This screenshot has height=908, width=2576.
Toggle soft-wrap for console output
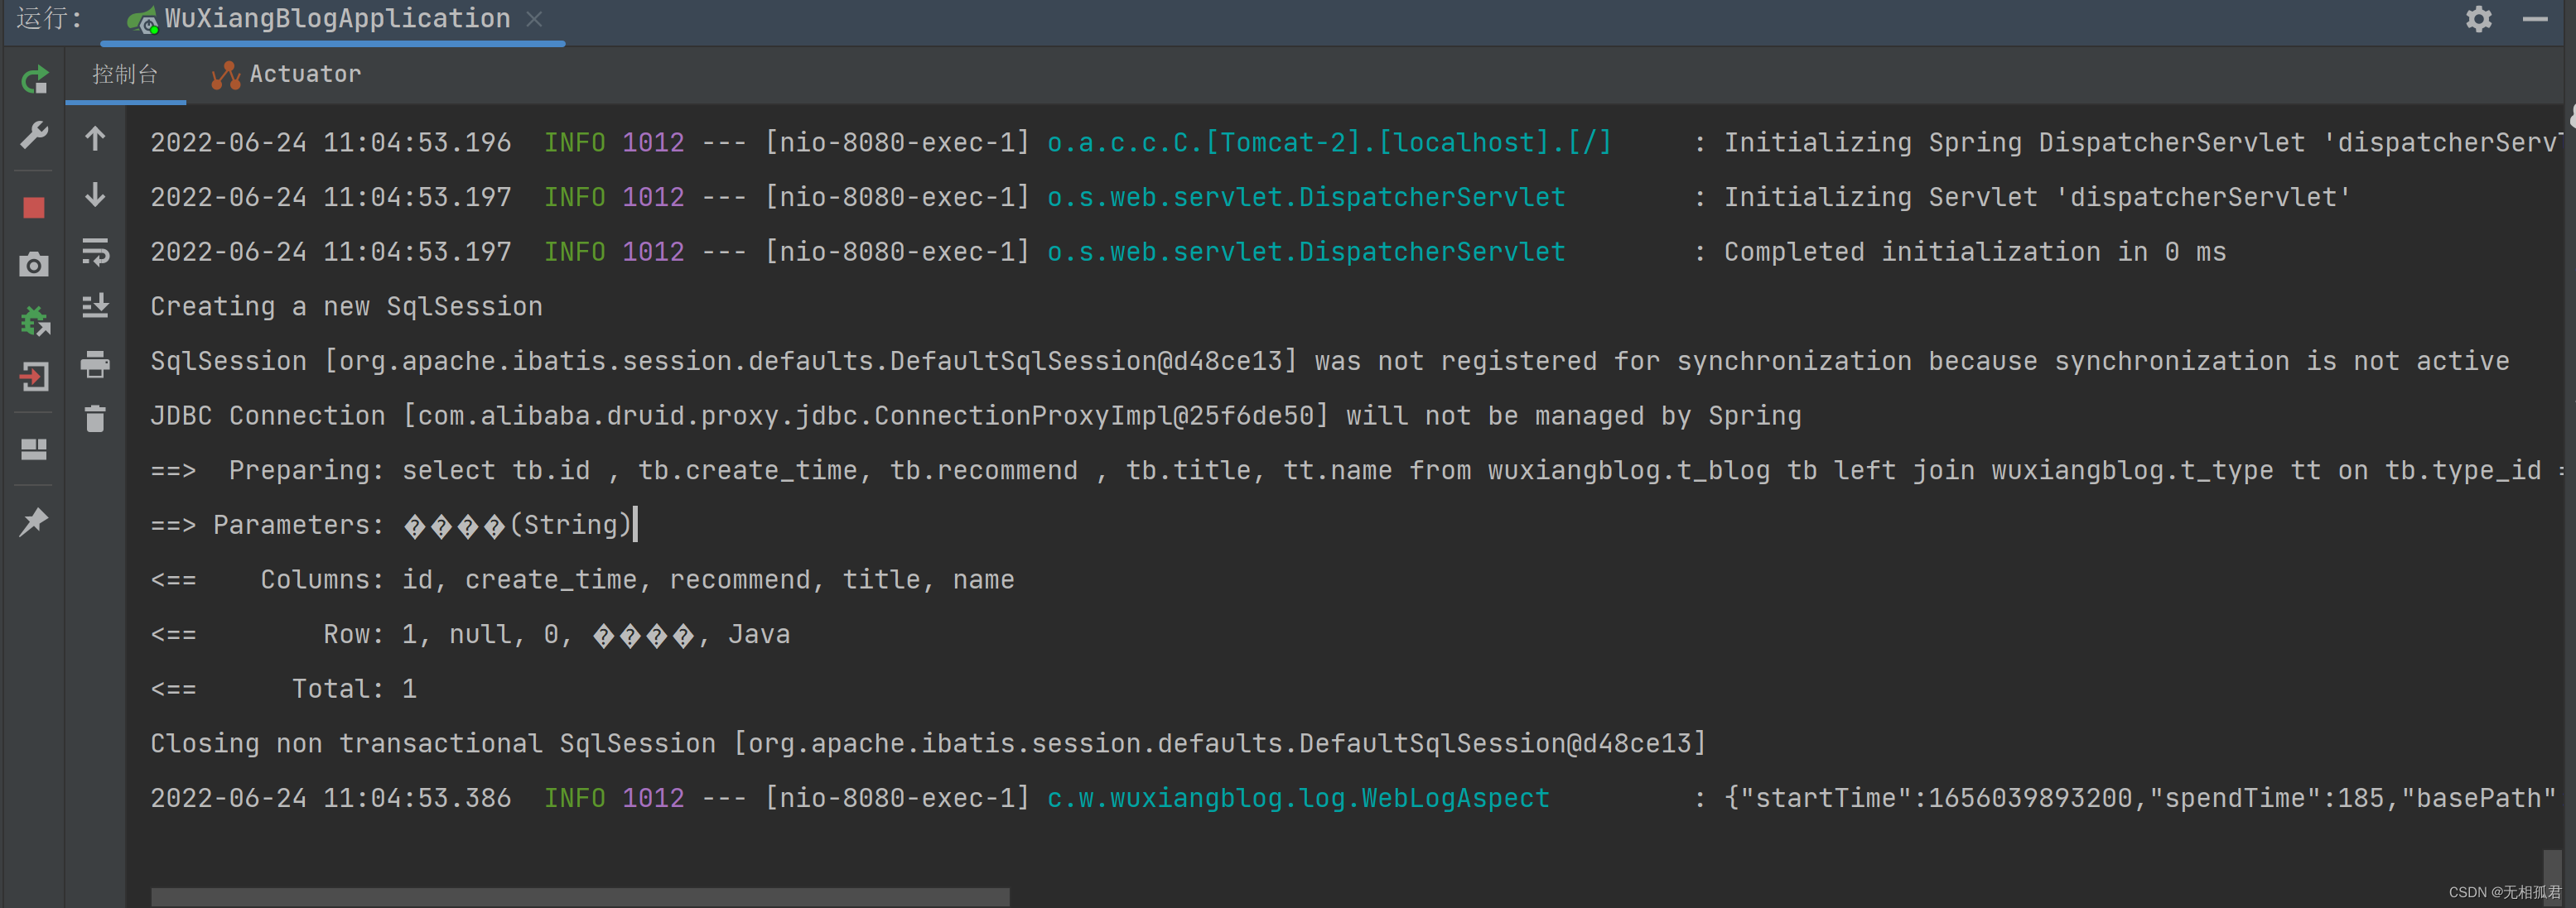pos(95,251)
